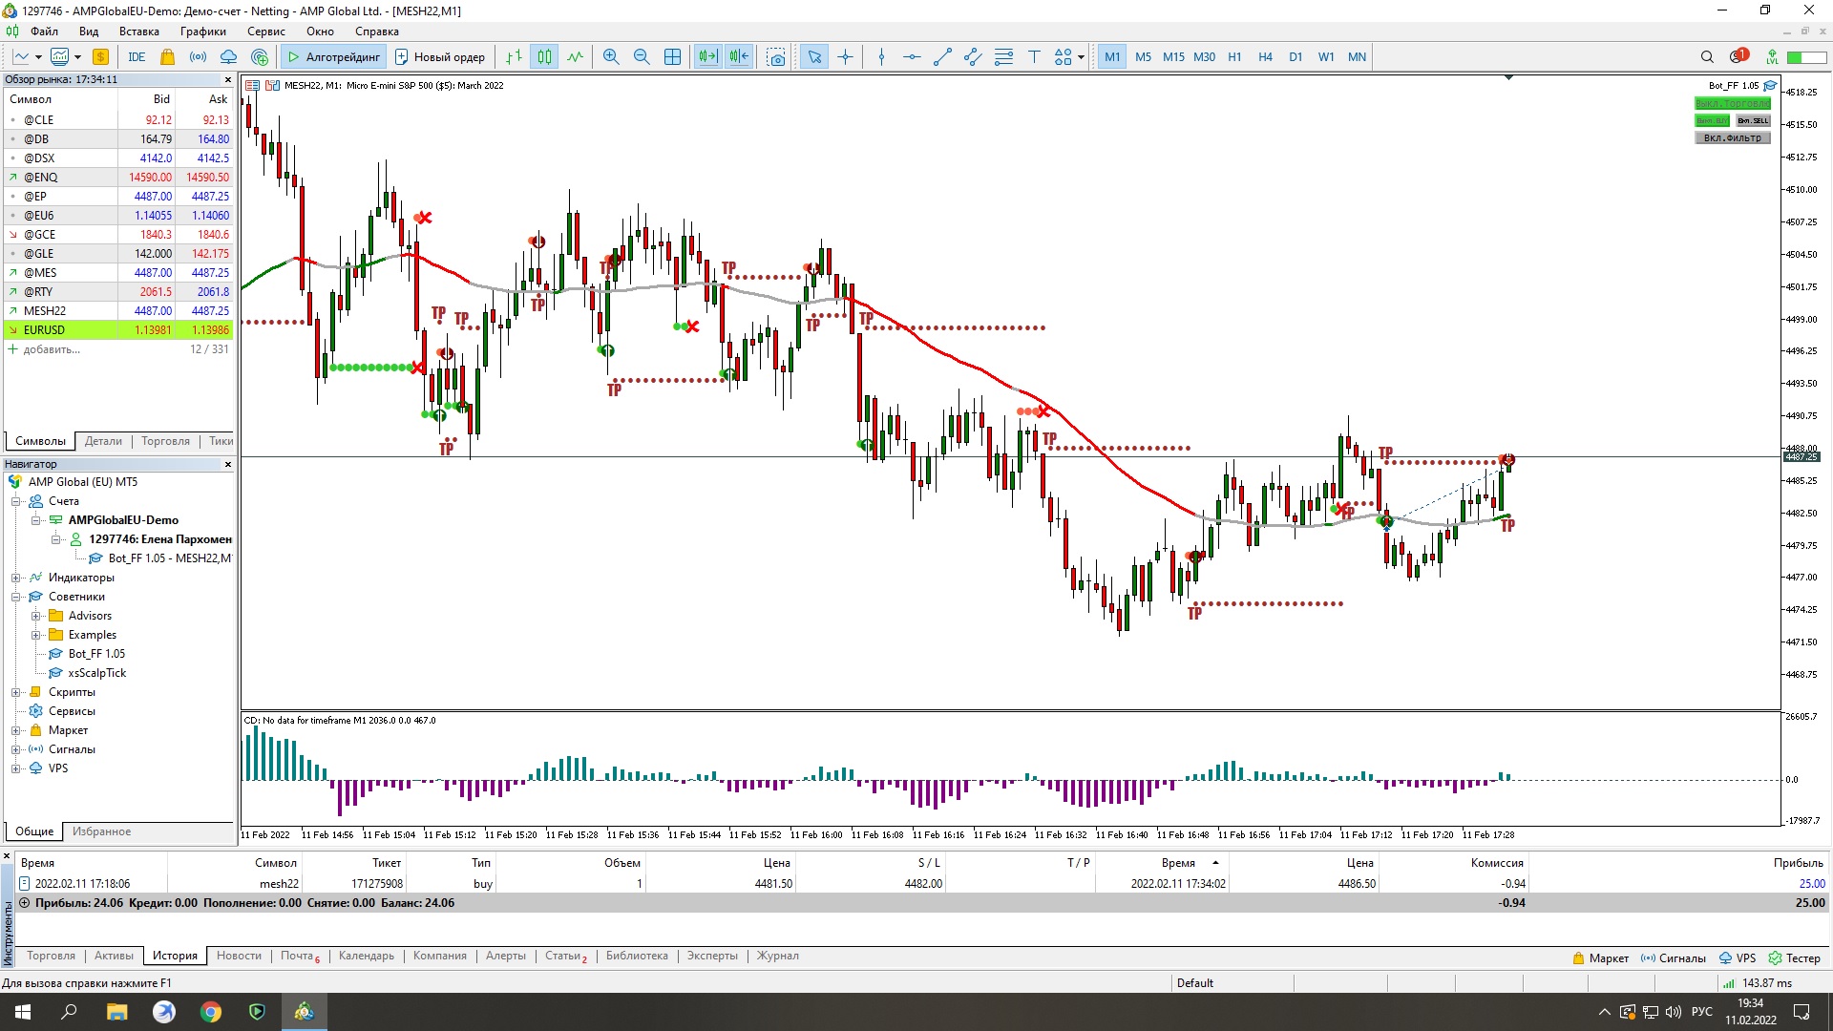Viewport: 1833px width, 1031px height.
Task: Take a chart screenshot via camera icon
Action: pos(776,57)
